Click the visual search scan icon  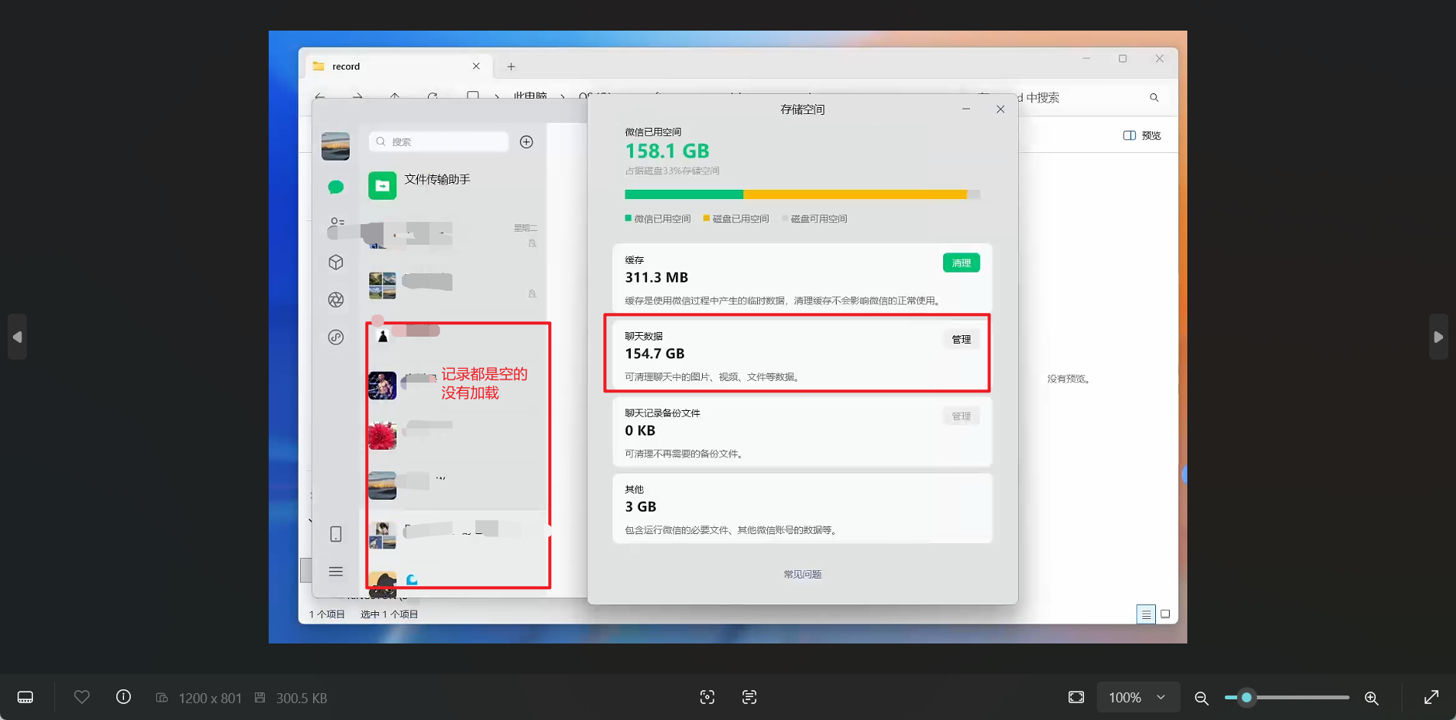click(707, 697)
